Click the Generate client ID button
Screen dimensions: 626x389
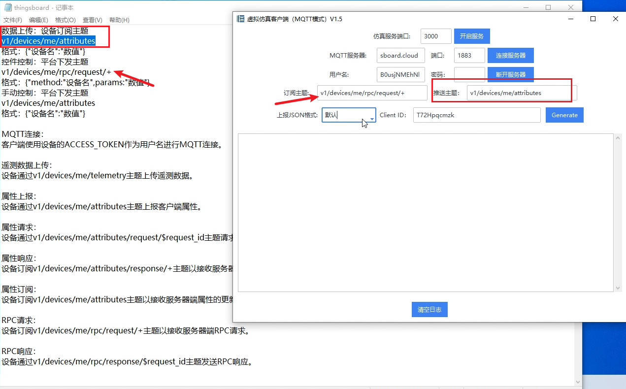tap(564, 115)
